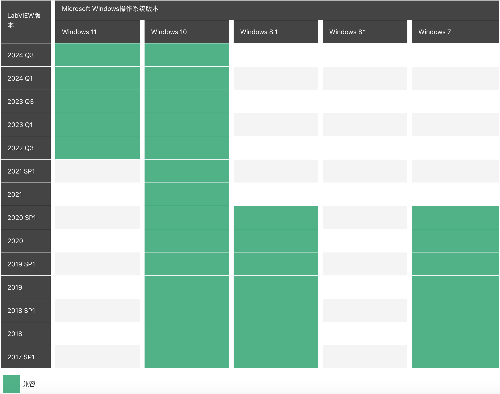Viewport: 500px width, 394px height.
Task: Click the green compatibility legend swatch
Action: (x=11, y=384)
